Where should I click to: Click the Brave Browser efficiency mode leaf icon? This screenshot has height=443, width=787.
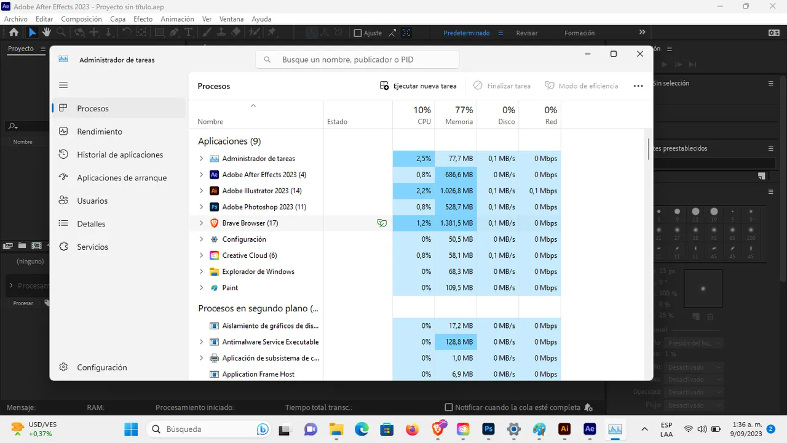click(382, 223)
